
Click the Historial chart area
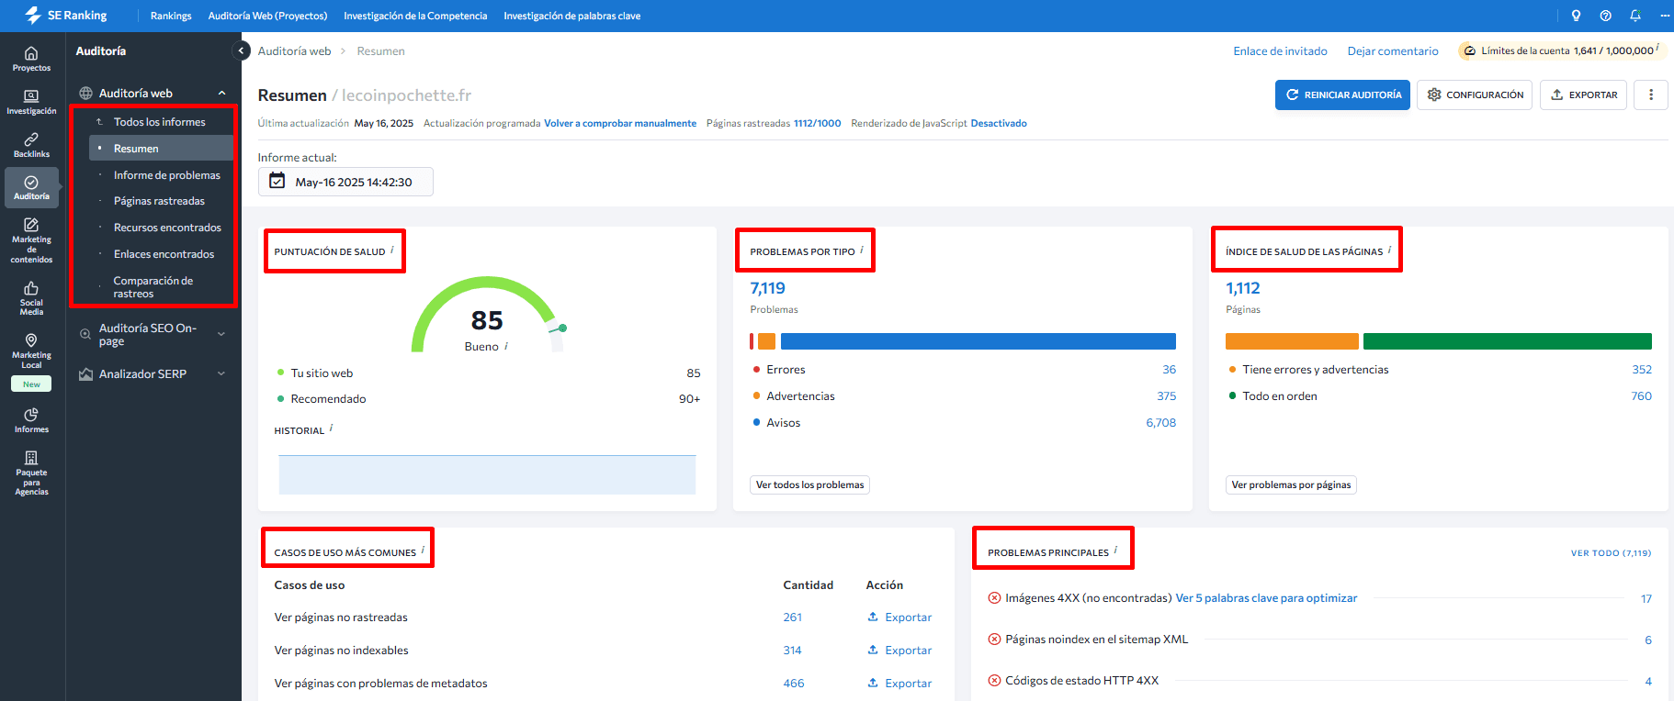487,474
